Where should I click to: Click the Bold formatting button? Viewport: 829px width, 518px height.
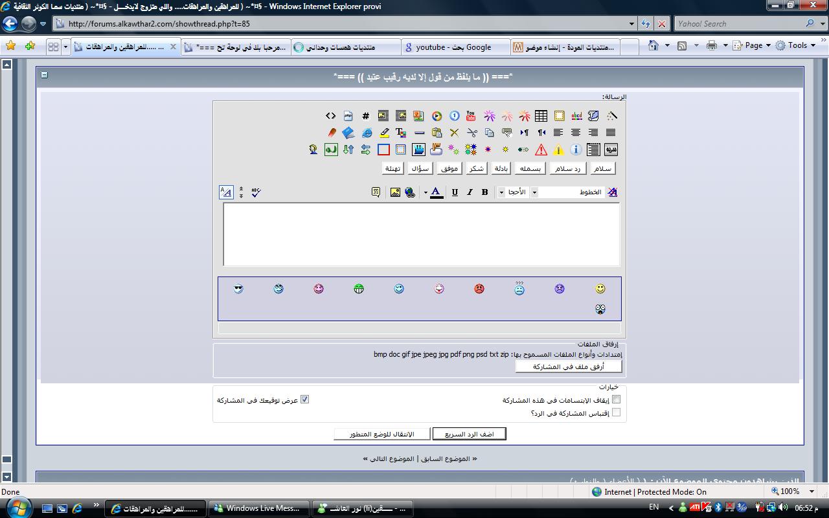[x=484, y=192]
